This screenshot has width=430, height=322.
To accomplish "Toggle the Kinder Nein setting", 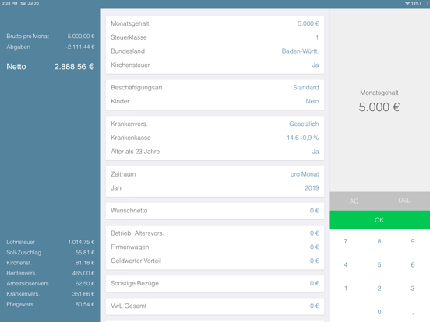I will [x=215, y=101].
